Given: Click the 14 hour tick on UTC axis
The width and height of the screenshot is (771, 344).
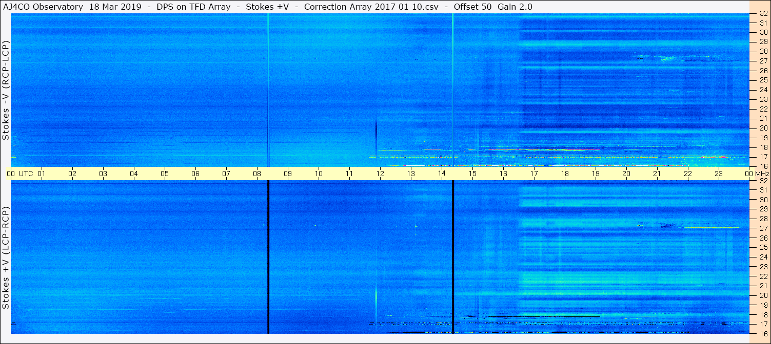Looking at the screenshot, I should coord(442,174).
